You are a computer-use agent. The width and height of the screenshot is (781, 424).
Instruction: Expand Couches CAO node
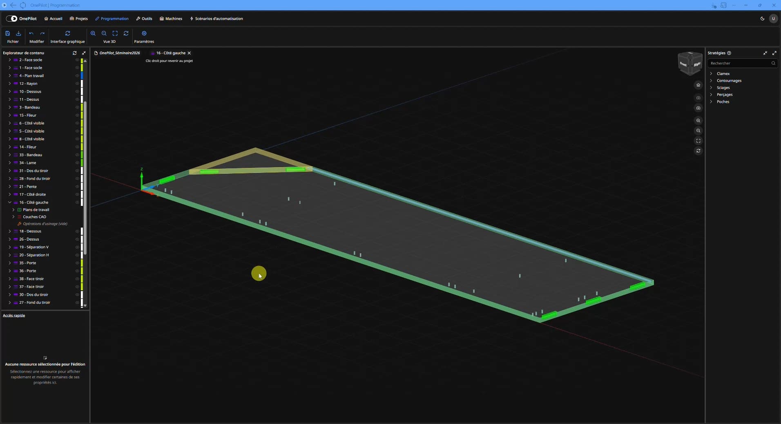point(13,217)
